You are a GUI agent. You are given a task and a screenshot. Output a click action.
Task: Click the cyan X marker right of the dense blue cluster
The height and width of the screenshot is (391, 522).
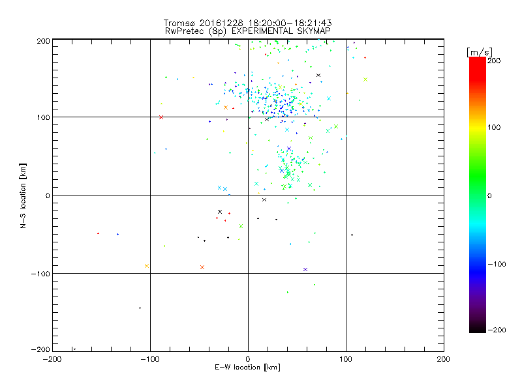click(x=329, y=98)
